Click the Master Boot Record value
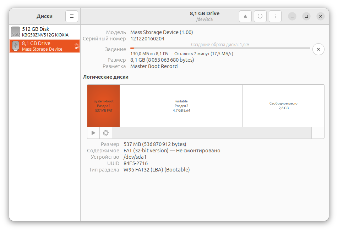This screenshot has height=231, width=338. 154,66
